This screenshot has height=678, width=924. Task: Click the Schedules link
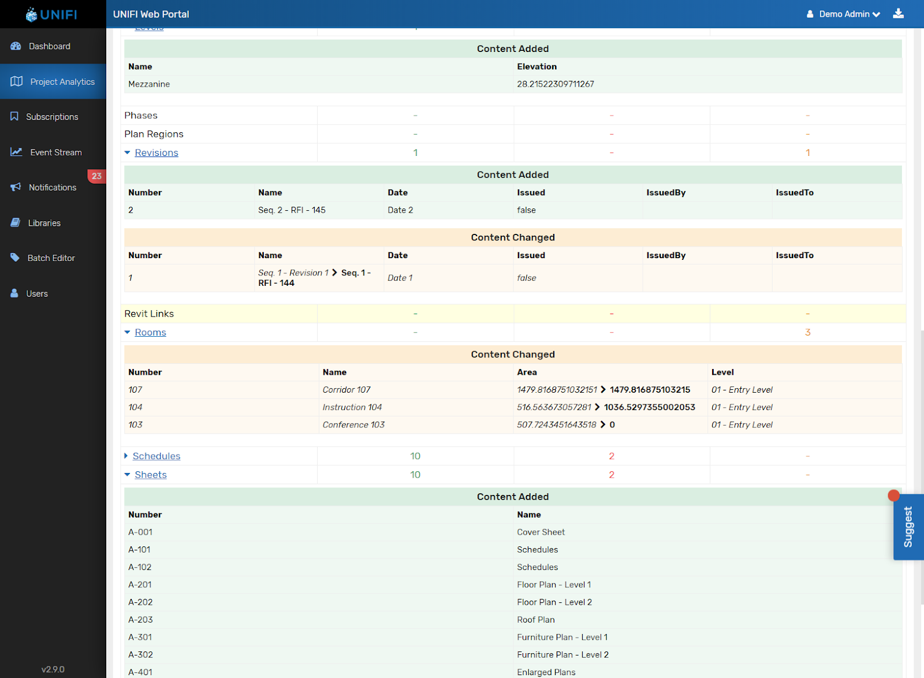157,456
